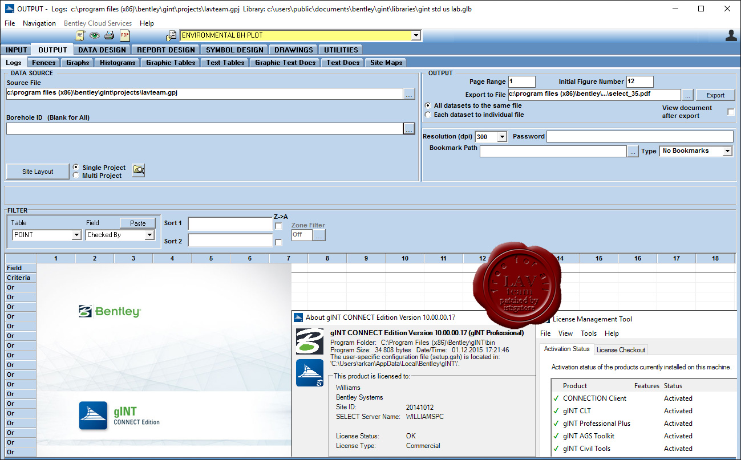Click the printer icon in toolbar
741x460 pixels.
pyautogui.click(x=110, y=36)
